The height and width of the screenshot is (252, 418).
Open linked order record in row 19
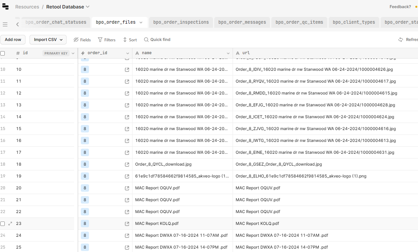127,176
